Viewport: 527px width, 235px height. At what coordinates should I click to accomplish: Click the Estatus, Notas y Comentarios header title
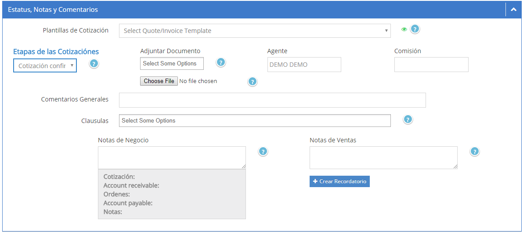(x=53, y=9)
